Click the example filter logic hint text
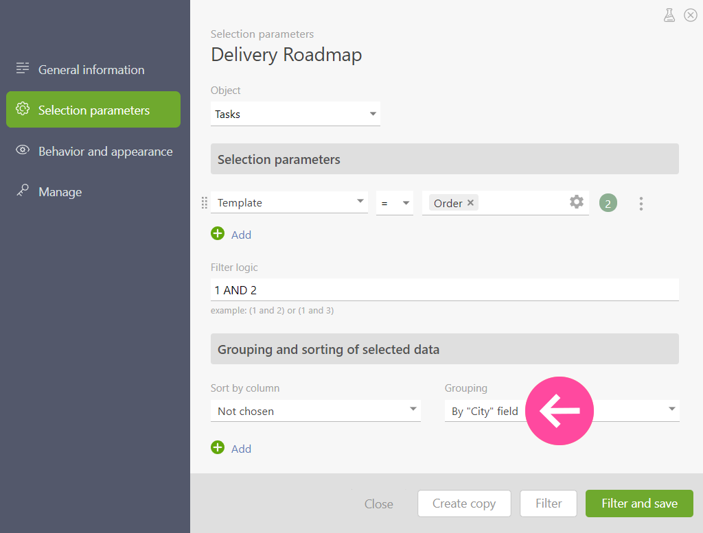The height and width of the screenshot is (533, 703). [x=272, y=310]
